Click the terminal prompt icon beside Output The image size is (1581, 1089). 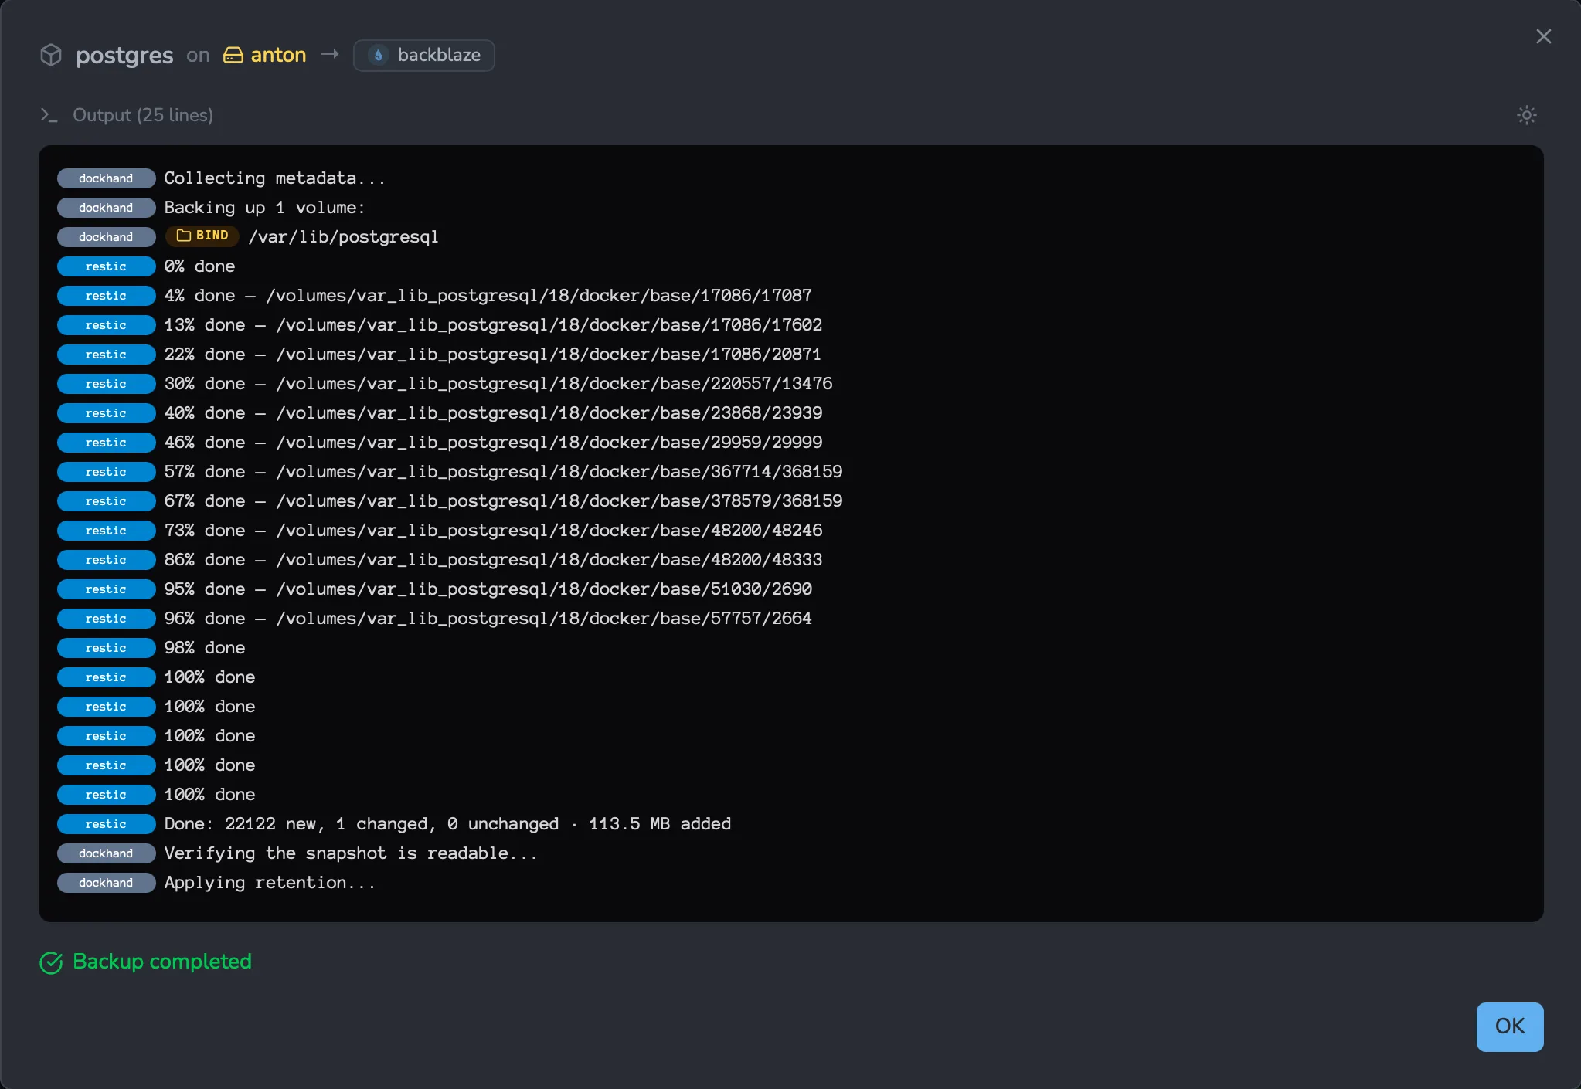click(49, 115)
